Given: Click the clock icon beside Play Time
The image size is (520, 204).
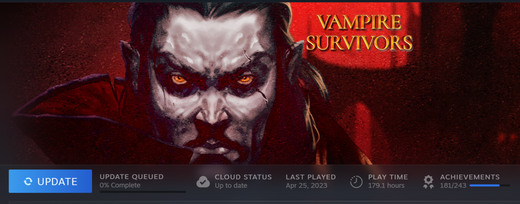Looking at the screenshot, I should pyautogui.click(x=356, y=182).
